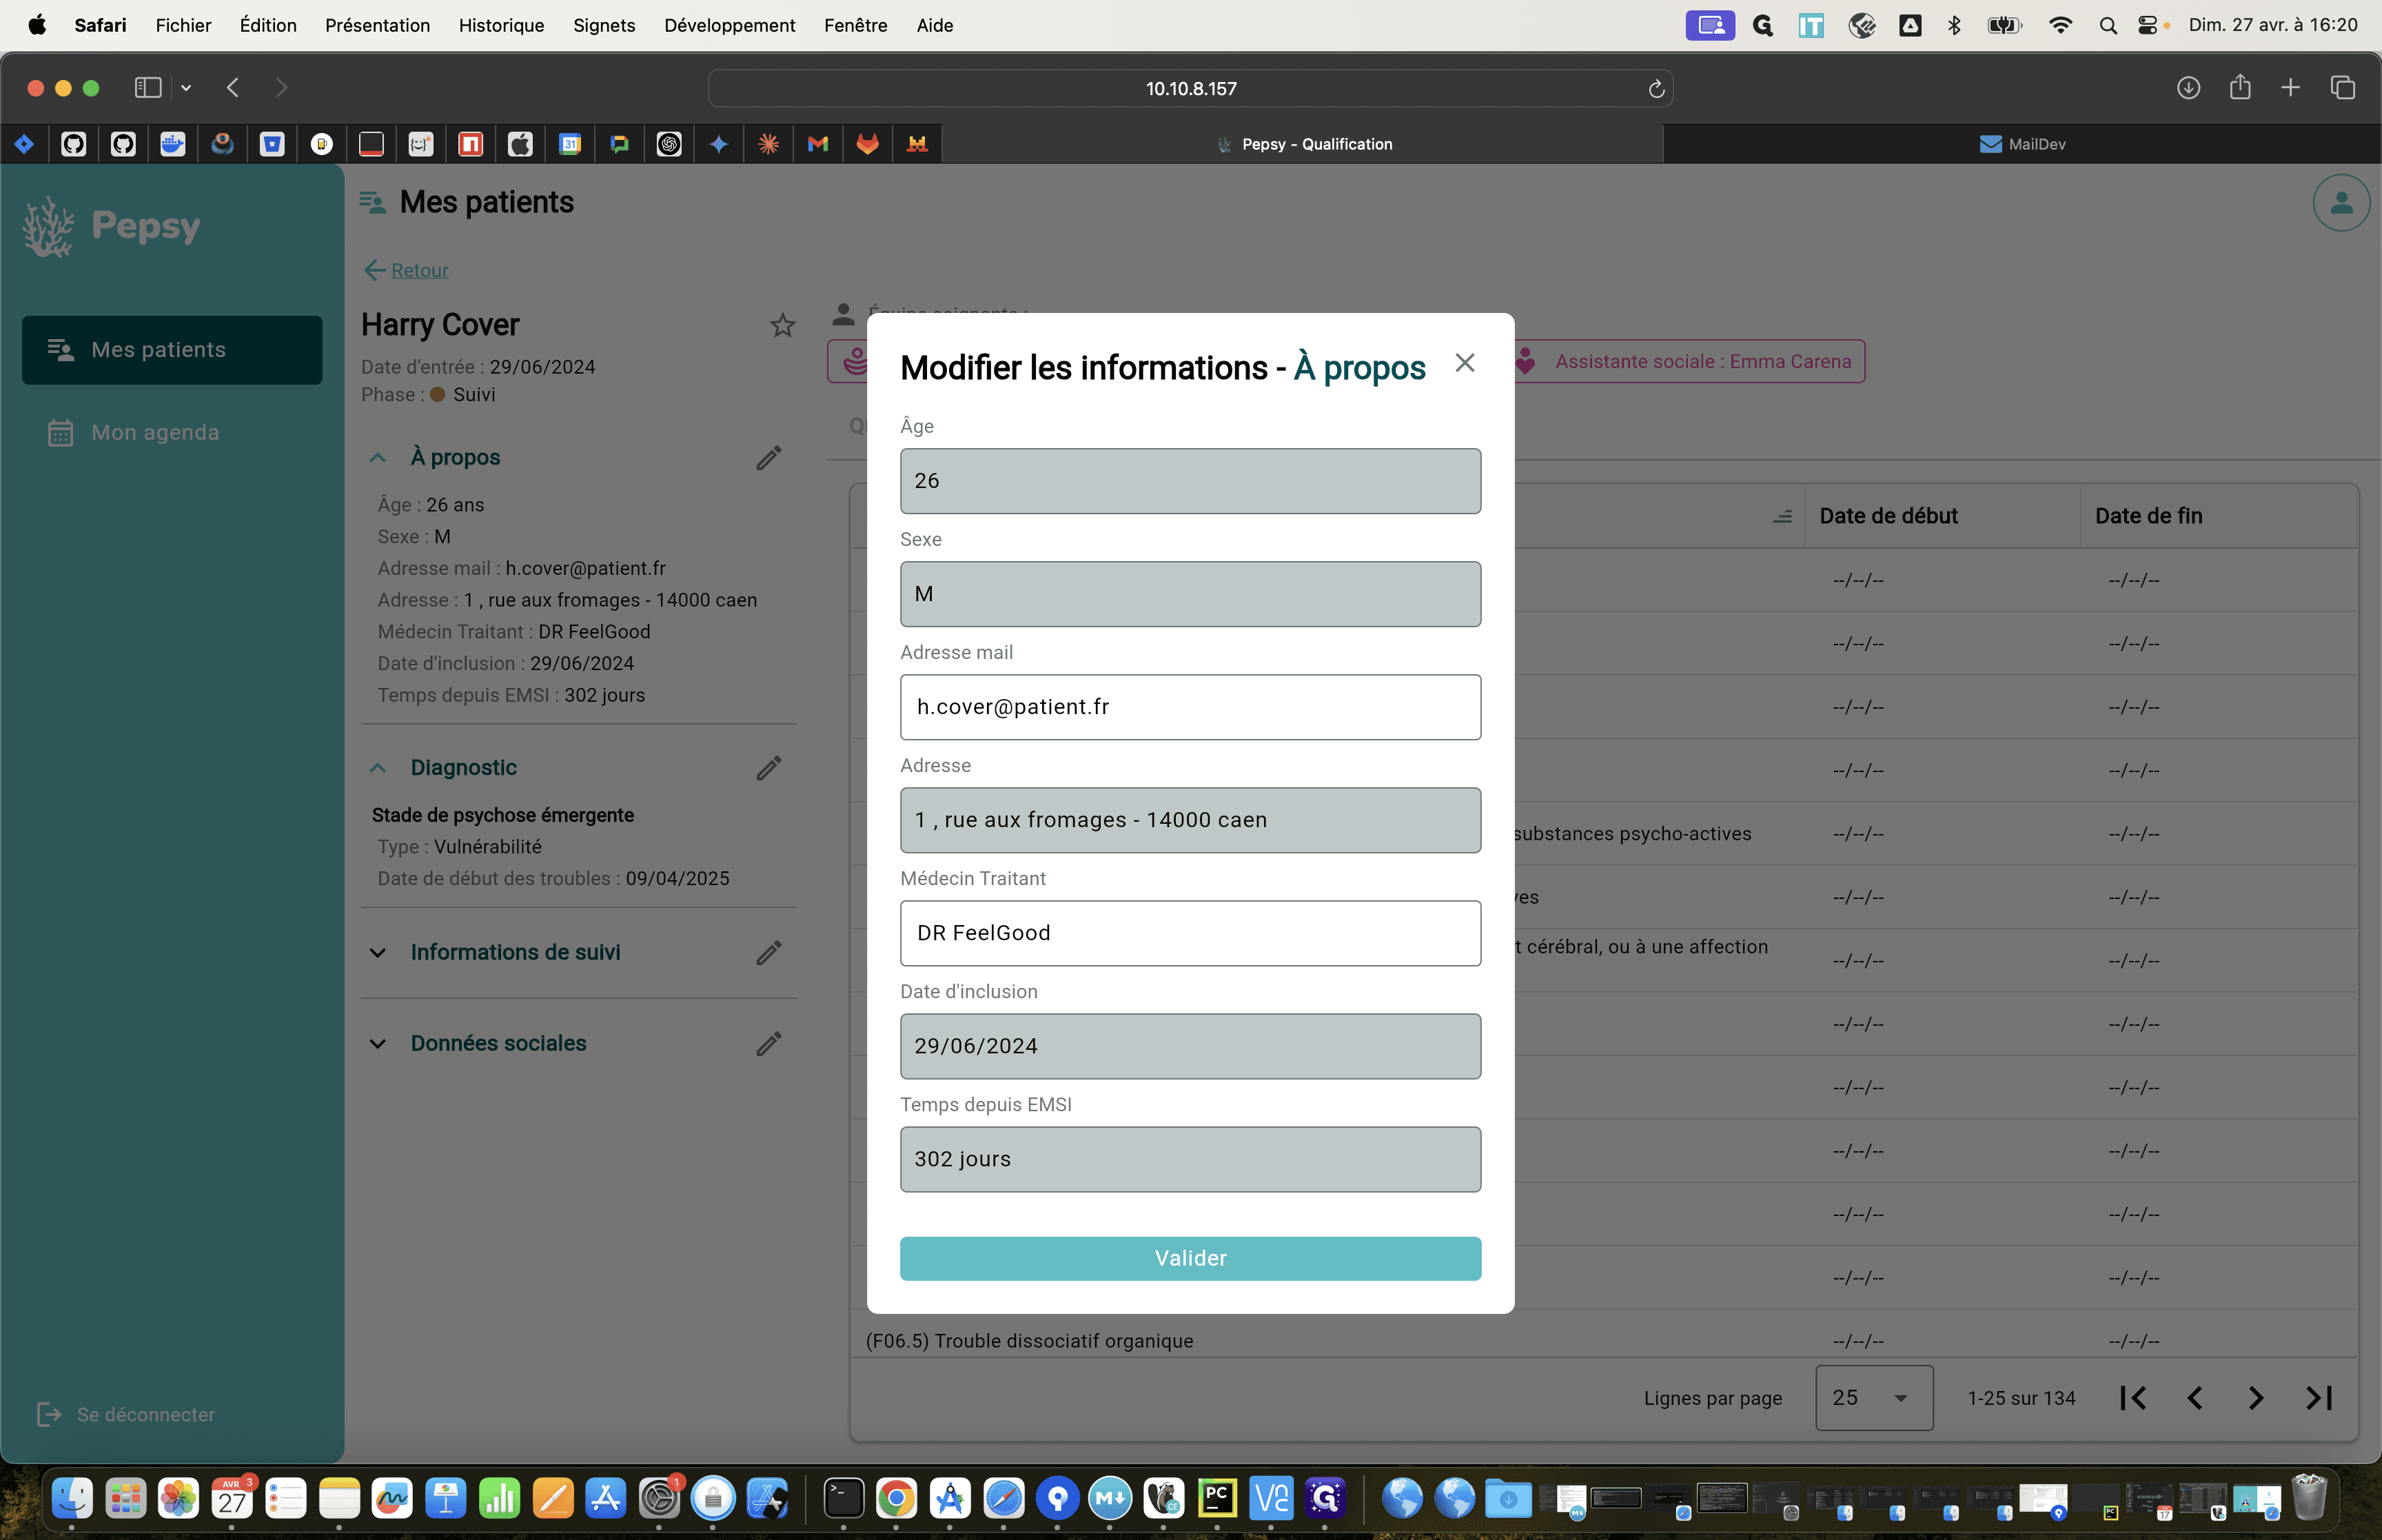Open the Présentation menu
2382x1540 pixels.
click(x=377, y=25)
